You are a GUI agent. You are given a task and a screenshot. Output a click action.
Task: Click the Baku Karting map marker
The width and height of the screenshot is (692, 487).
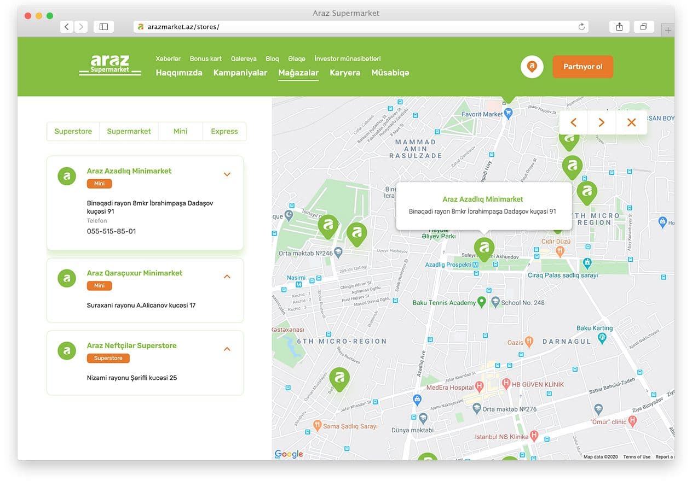tap(602, 338)
